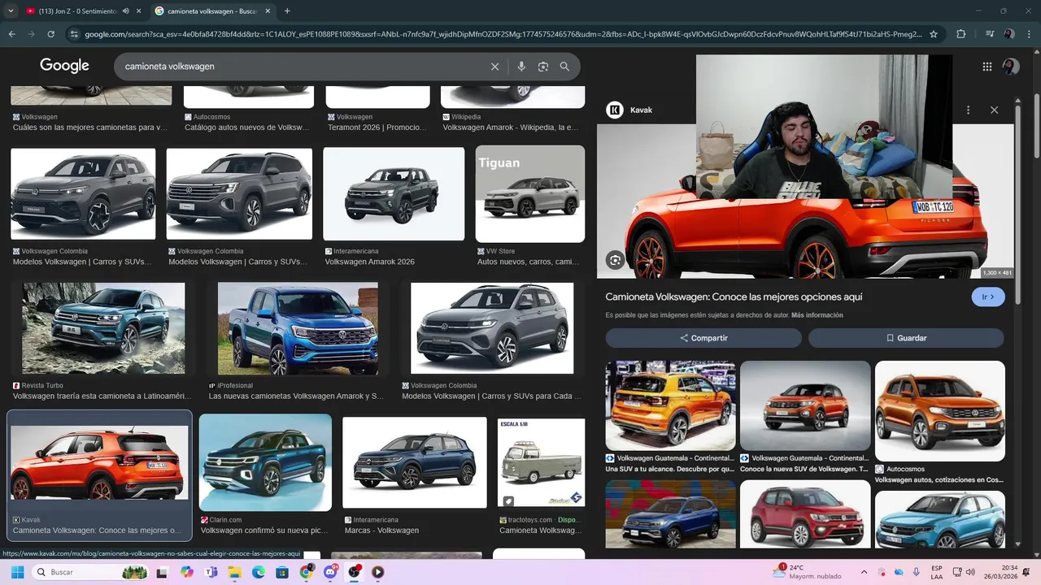Open Teramont 2026 result title

point(377,128)
